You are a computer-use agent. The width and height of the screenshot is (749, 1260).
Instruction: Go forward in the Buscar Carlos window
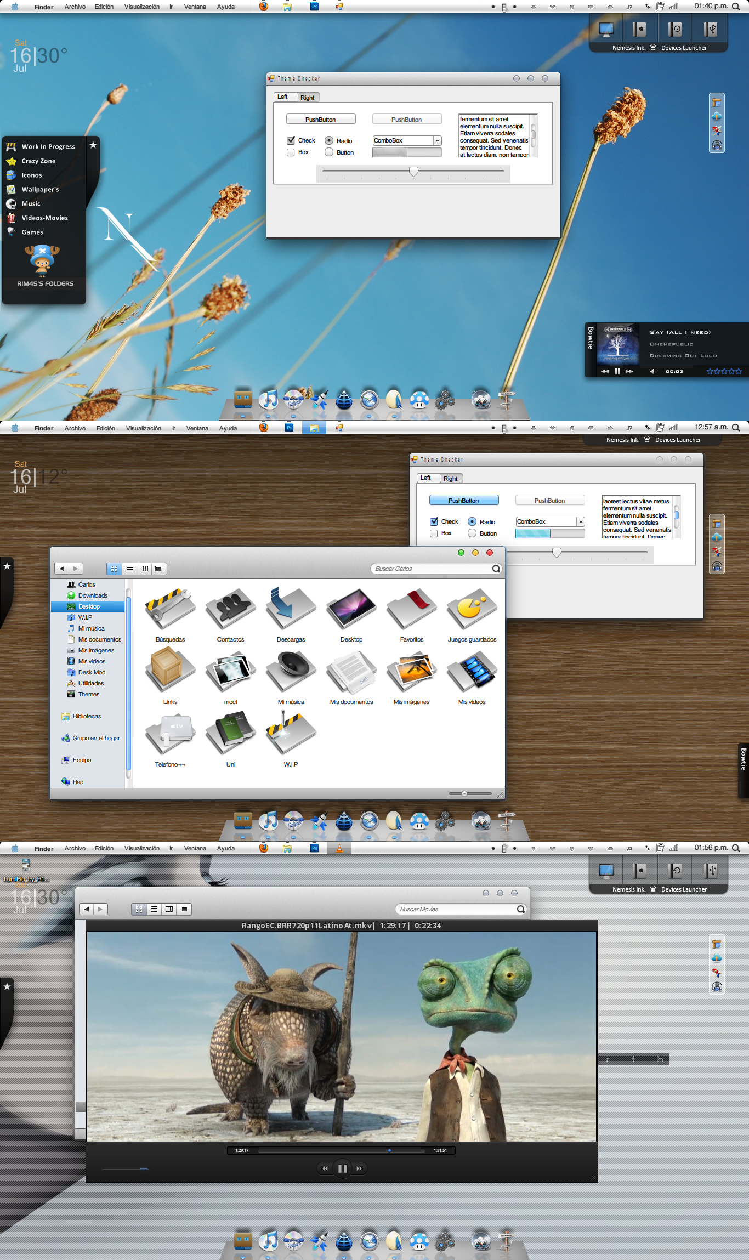tap(76, 569)
